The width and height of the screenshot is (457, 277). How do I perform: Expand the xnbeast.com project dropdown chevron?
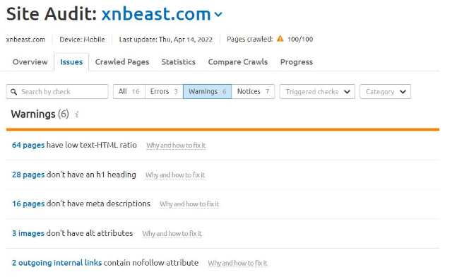(x=218, y=14)
